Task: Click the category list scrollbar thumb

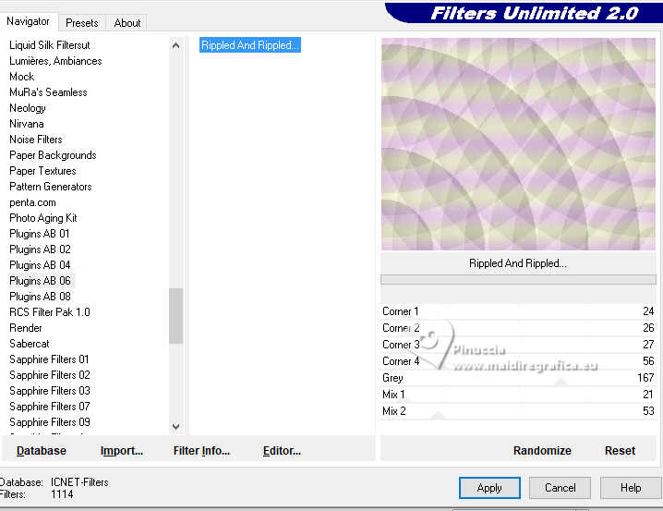Action: point(175,316)
